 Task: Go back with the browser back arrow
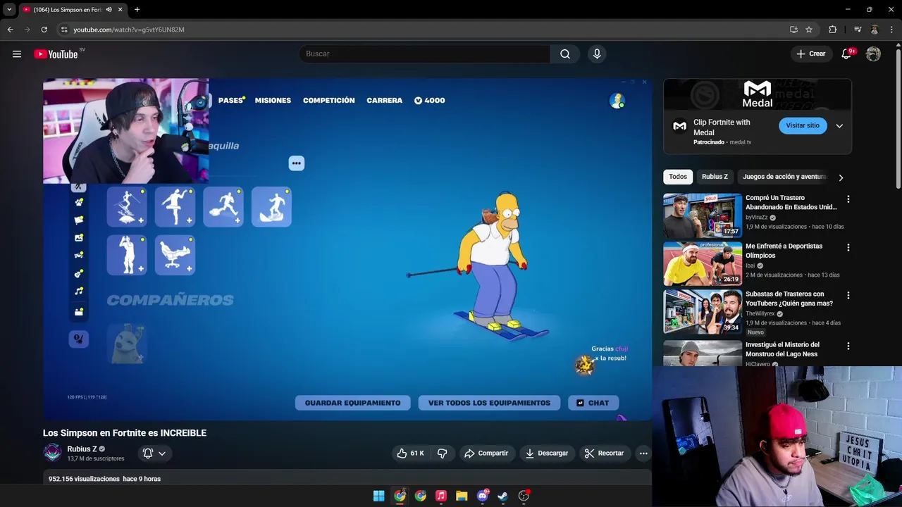click(x=10, y=30)
